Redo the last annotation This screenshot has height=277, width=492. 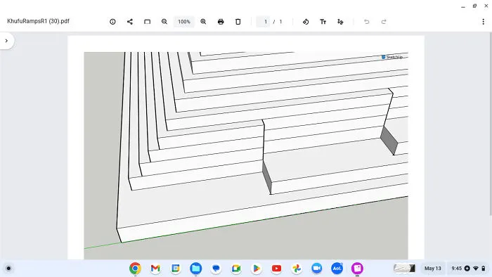(384, 22)
